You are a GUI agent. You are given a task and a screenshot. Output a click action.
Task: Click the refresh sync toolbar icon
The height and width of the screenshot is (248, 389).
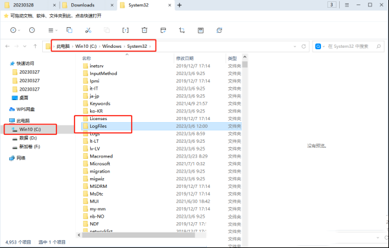coord(219,30)
